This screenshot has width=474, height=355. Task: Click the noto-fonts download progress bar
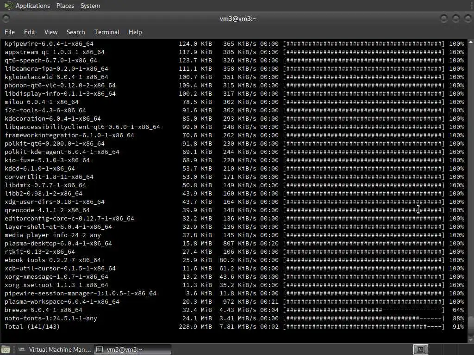coord(364,318)
